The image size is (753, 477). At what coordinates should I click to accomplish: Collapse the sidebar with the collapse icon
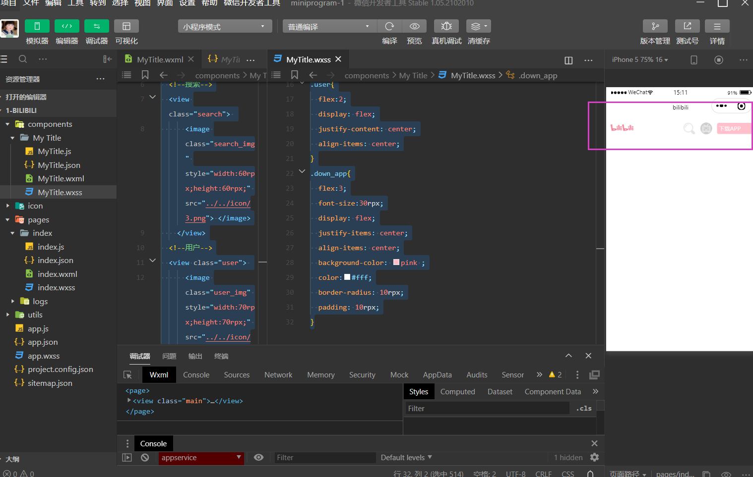(x=107, y=59)
